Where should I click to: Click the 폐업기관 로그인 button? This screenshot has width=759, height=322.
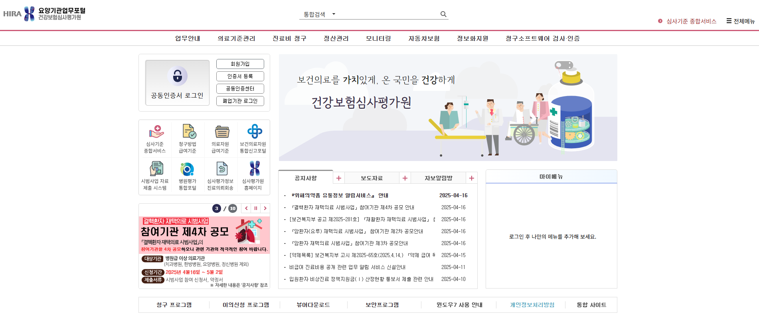240,101
